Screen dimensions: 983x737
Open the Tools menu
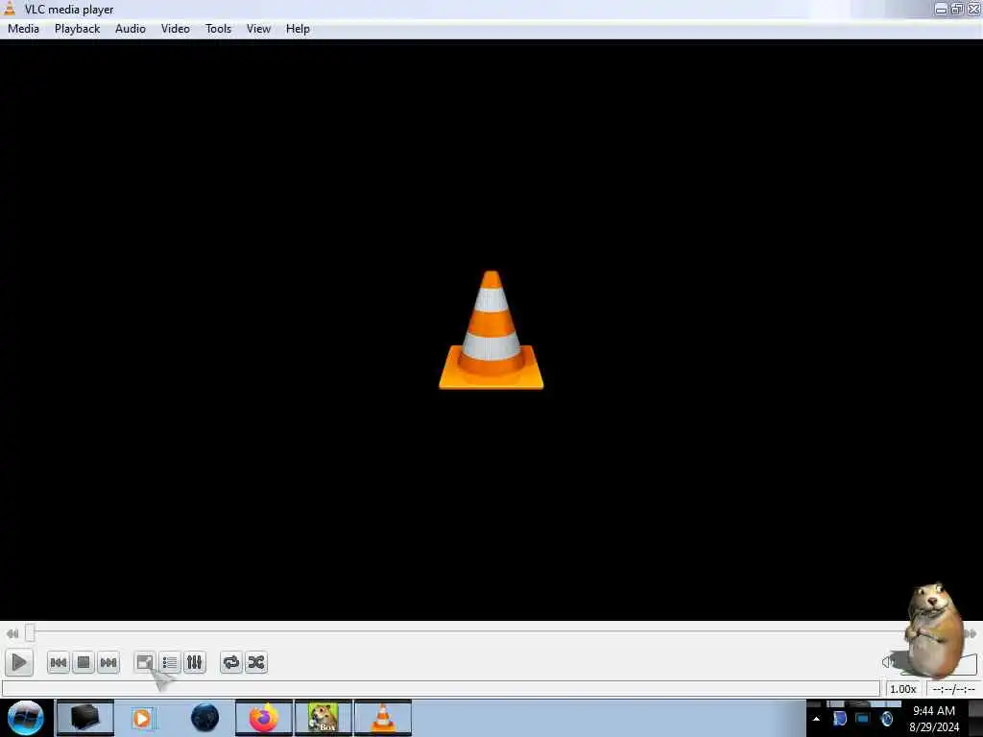pyautogui.click(x=218, y=29)
